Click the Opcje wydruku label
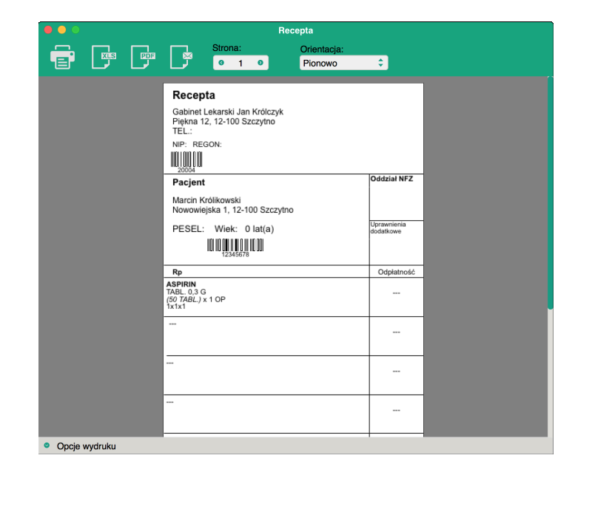This screenshot has height=509, width=592. (x=86, y=446)
